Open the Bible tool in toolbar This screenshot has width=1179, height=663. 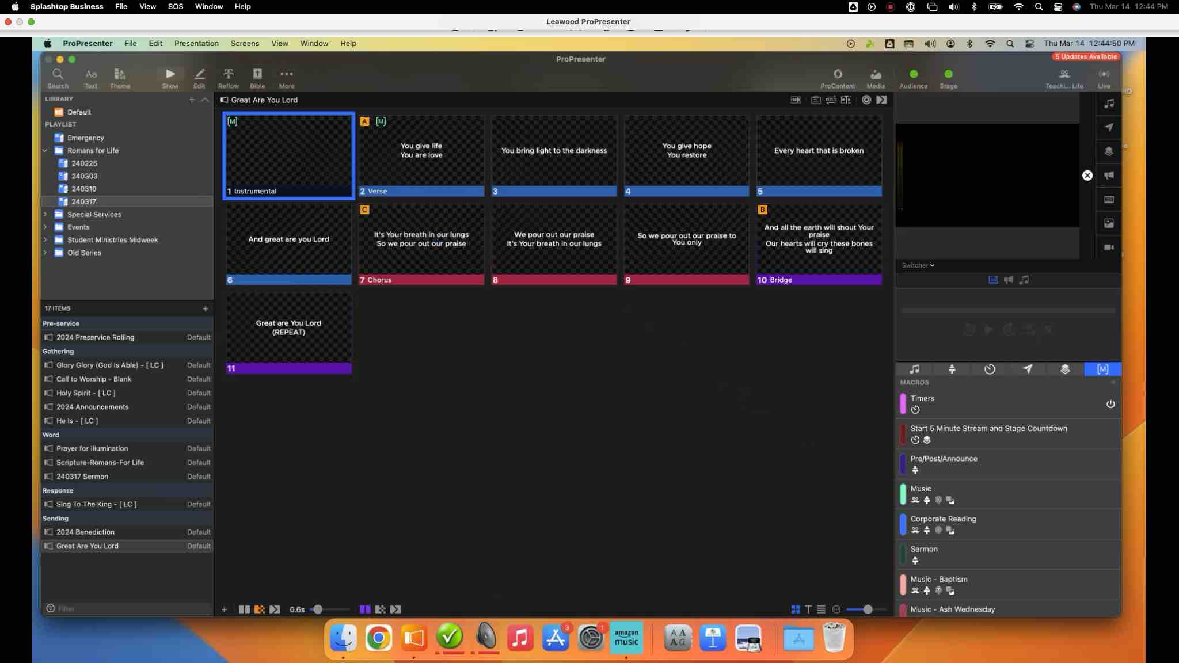(257, 78)
